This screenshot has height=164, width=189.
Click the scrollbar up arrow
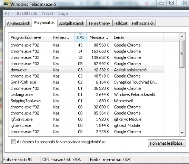point(182,36)
